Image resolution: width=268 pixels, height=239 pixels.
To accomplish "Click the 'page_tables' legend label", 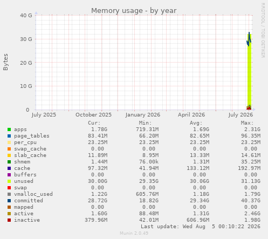I will click(32, 136).
